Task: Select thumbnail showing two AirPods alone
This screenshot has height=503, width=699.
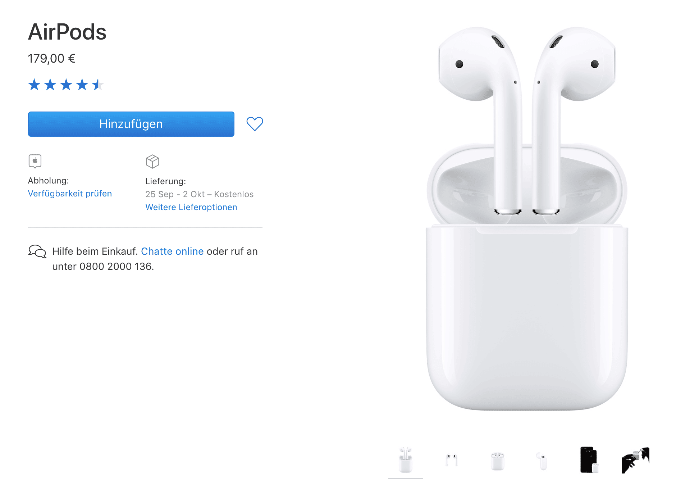Action: [x=452, y=460]
